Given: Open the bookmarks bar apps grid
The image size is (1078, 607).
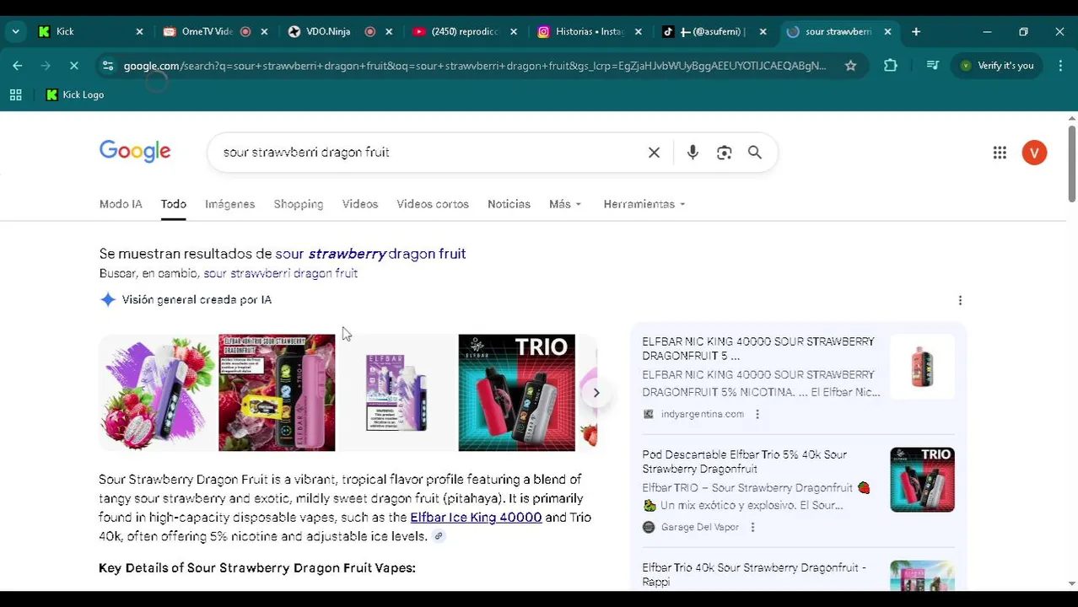Looking at the screenshot, I should coord(15,95).
